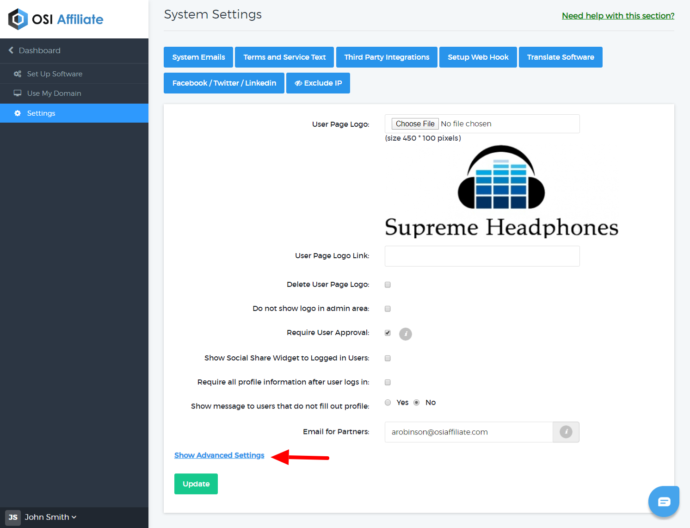Select No for show message to users

pos(417,403)
